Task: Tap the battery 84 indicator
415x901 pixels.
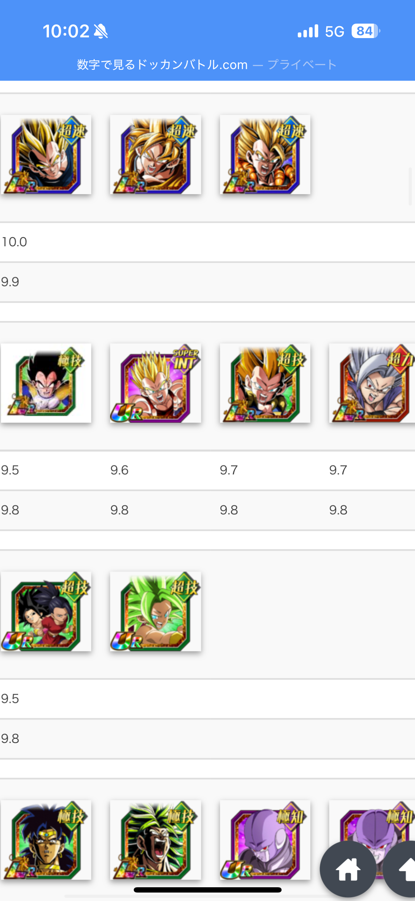Action: tap(366, 31)
